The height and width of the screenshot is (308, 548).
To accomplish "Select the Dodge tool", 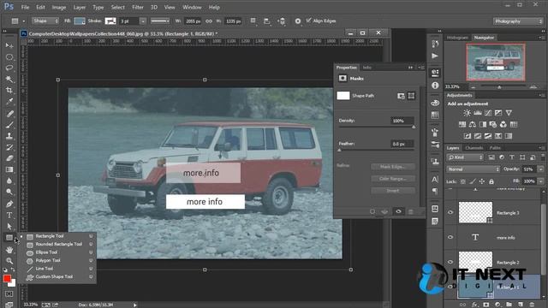I will (x=9, y=192).
